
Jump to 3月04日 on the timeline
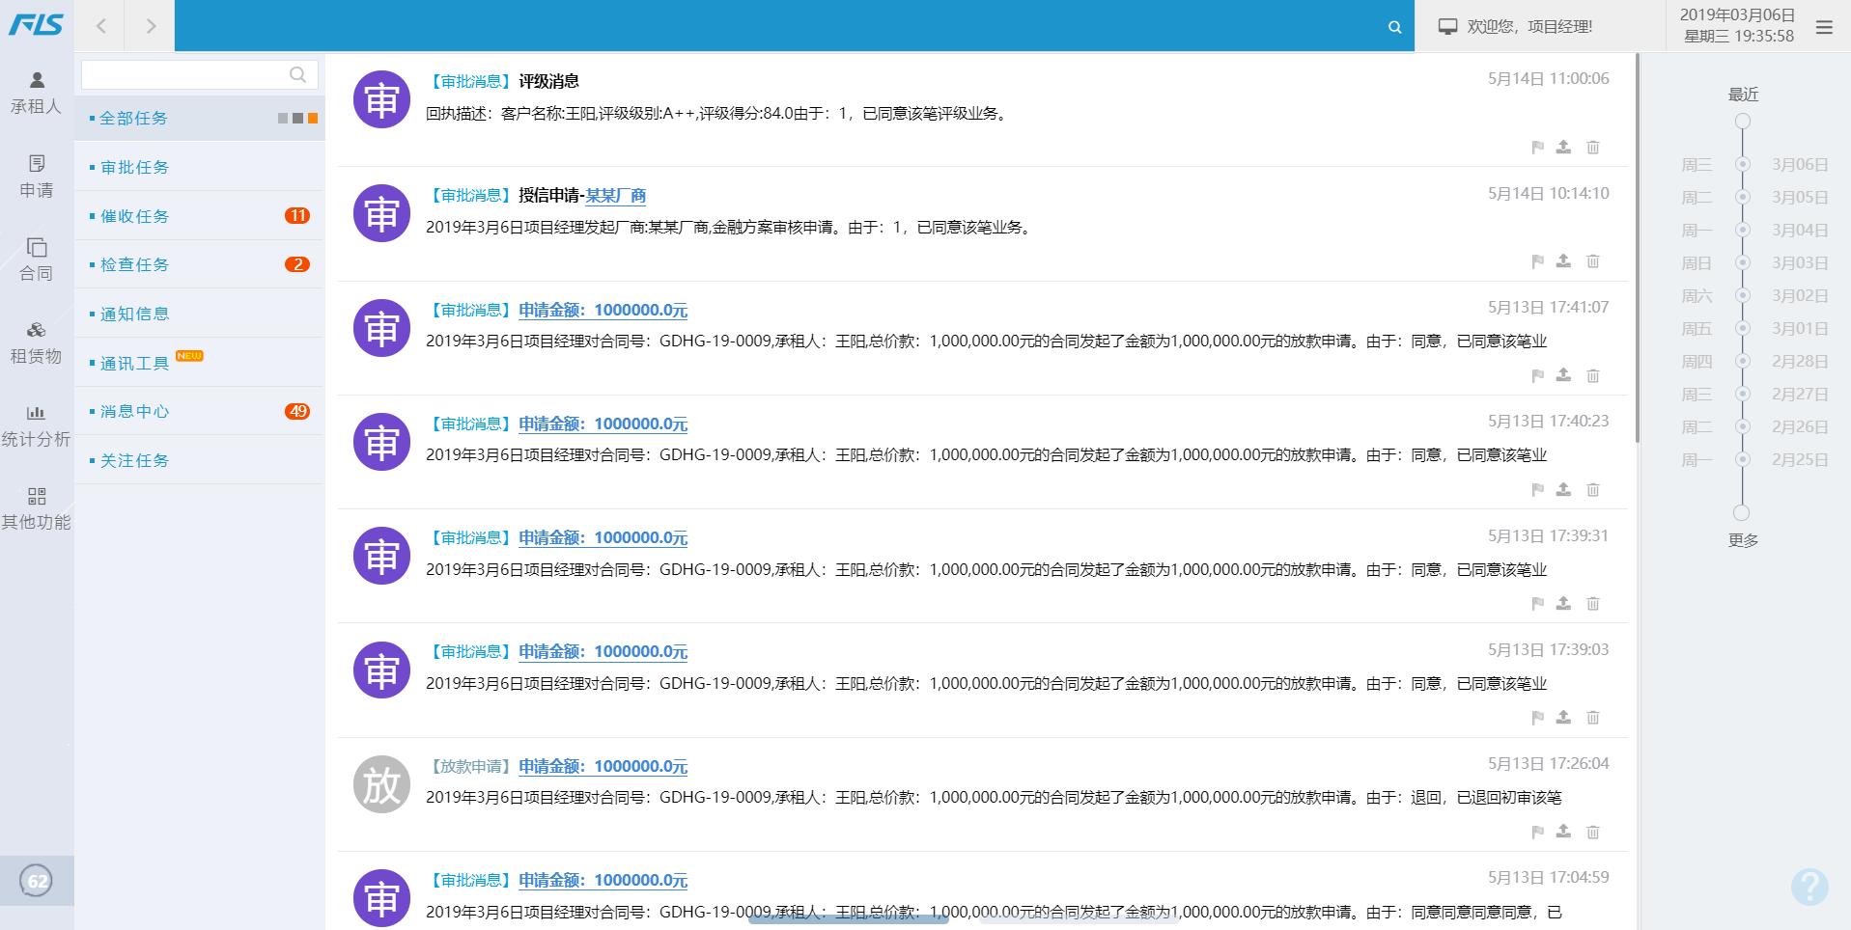1800,231
